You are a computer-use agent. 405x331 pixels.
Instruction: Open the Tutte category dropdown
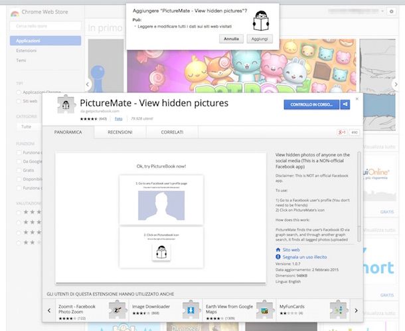tap(29, 127)
